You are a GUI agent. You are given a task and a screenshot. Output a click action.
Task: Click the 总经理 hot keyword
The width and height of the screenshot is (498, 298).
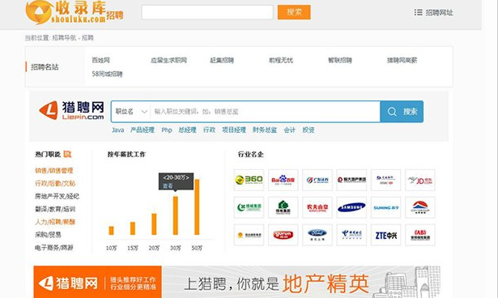tap(187, 130)
